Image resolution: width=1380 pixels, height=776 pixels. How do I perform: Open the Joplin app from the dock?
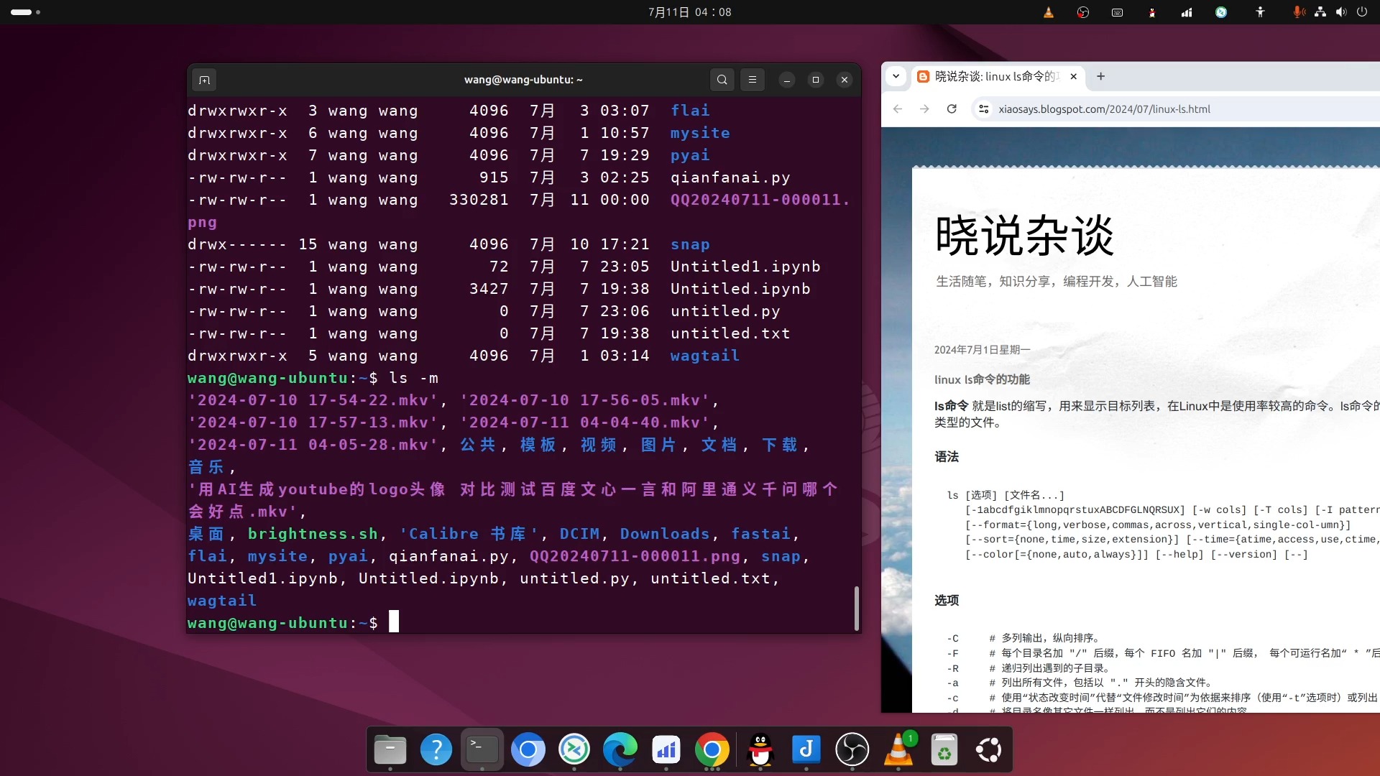point(806,749)
